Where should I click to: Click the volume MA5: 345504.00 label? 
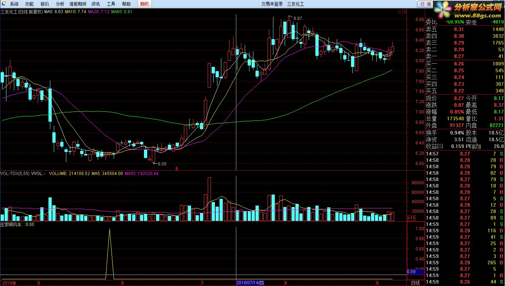(107, 174)
